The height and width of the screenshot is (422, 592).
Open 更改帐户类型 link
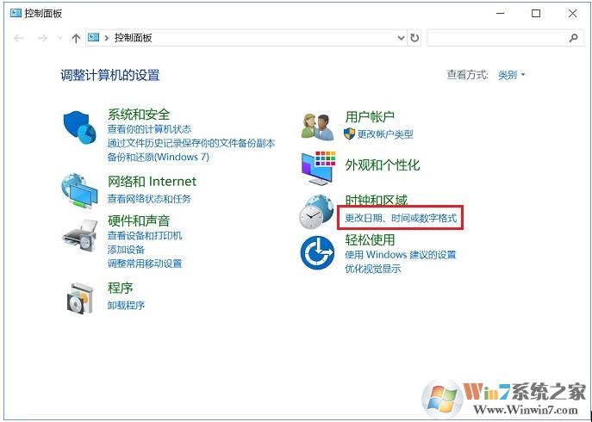point(385,134)
